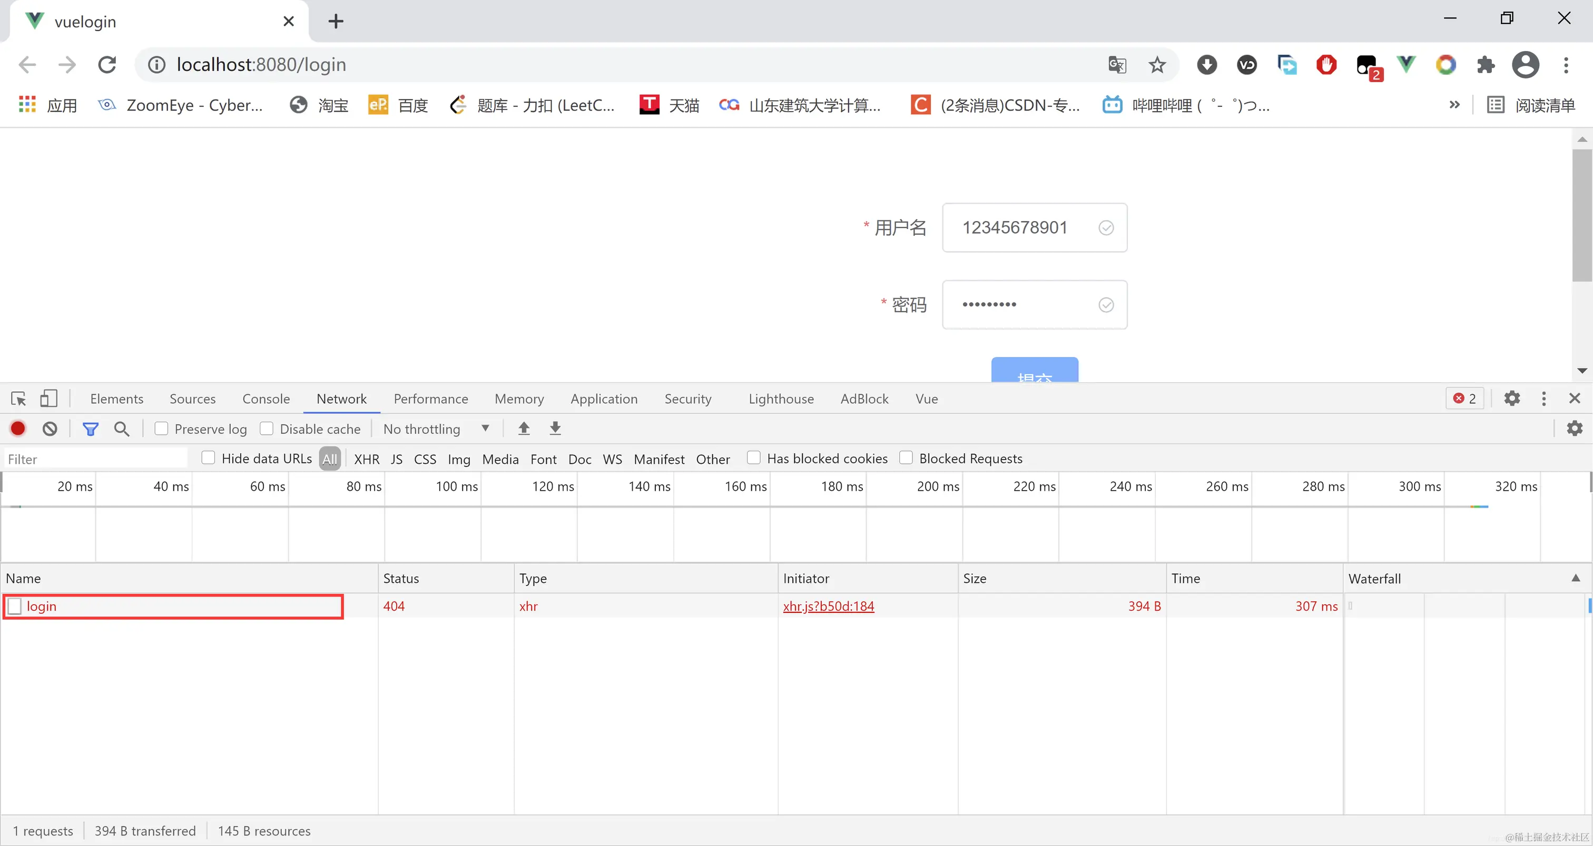
Task: Close the DevTools panel
Action: point(1575,399)
